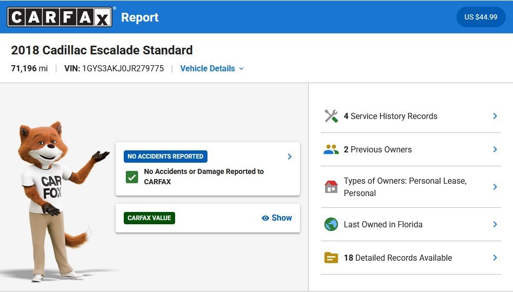The height and width of the screenshot is (292, 513).
Task: Click the chevron beside Types of Owners
Action: tap(495, 187)
